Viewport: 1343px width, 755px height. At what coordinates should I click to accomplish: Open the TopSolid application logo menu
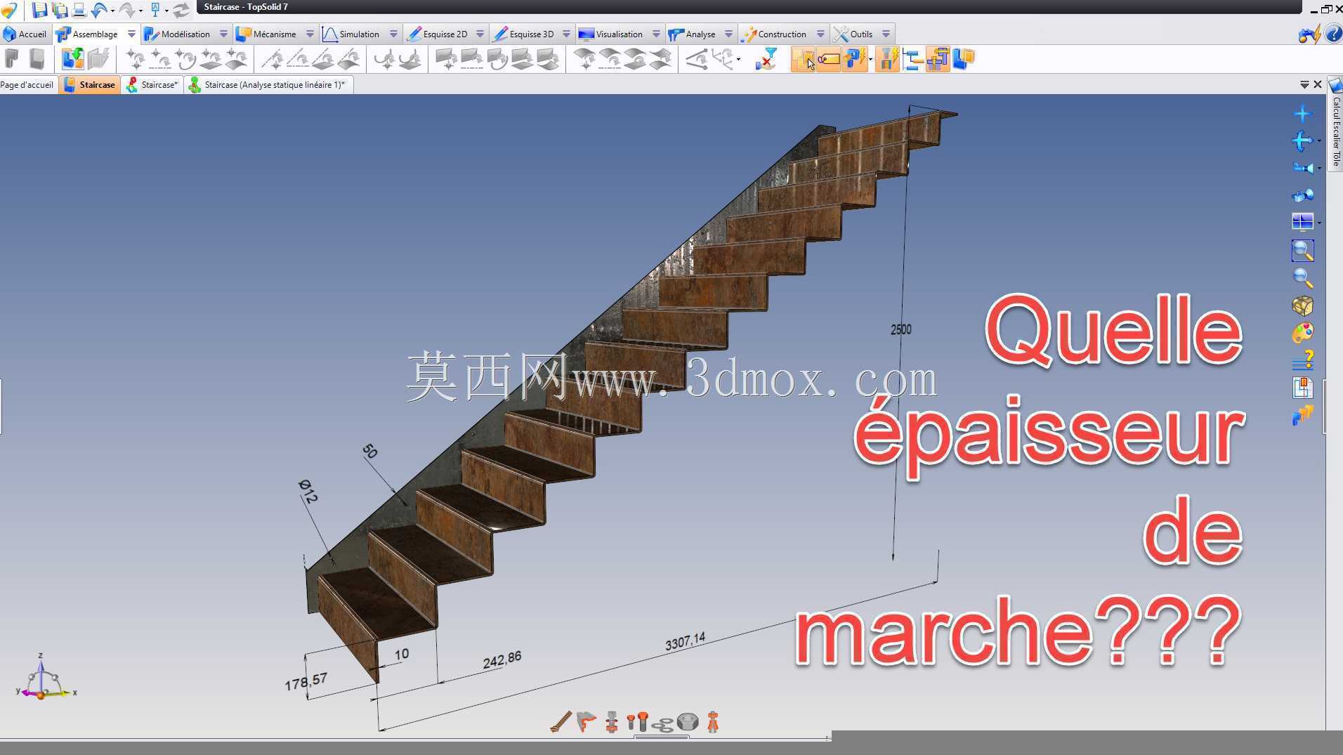(x=9, y=10)
